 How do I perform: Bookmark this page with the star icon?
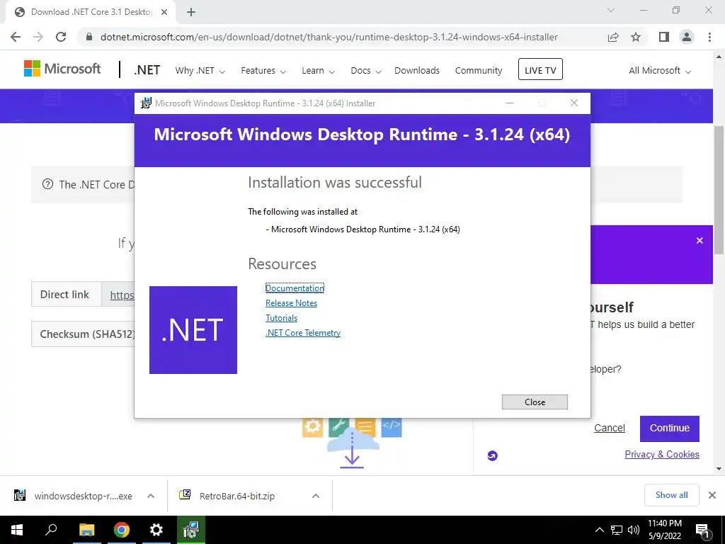tap(636, 37)
